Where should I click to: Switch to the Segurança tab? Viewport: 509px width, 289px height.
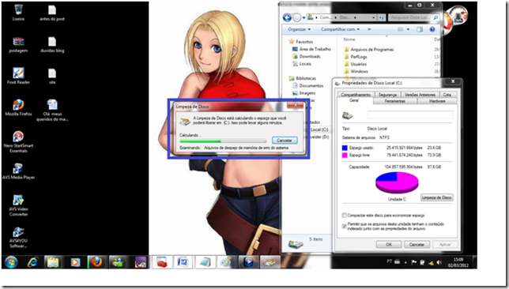[387, 95]
